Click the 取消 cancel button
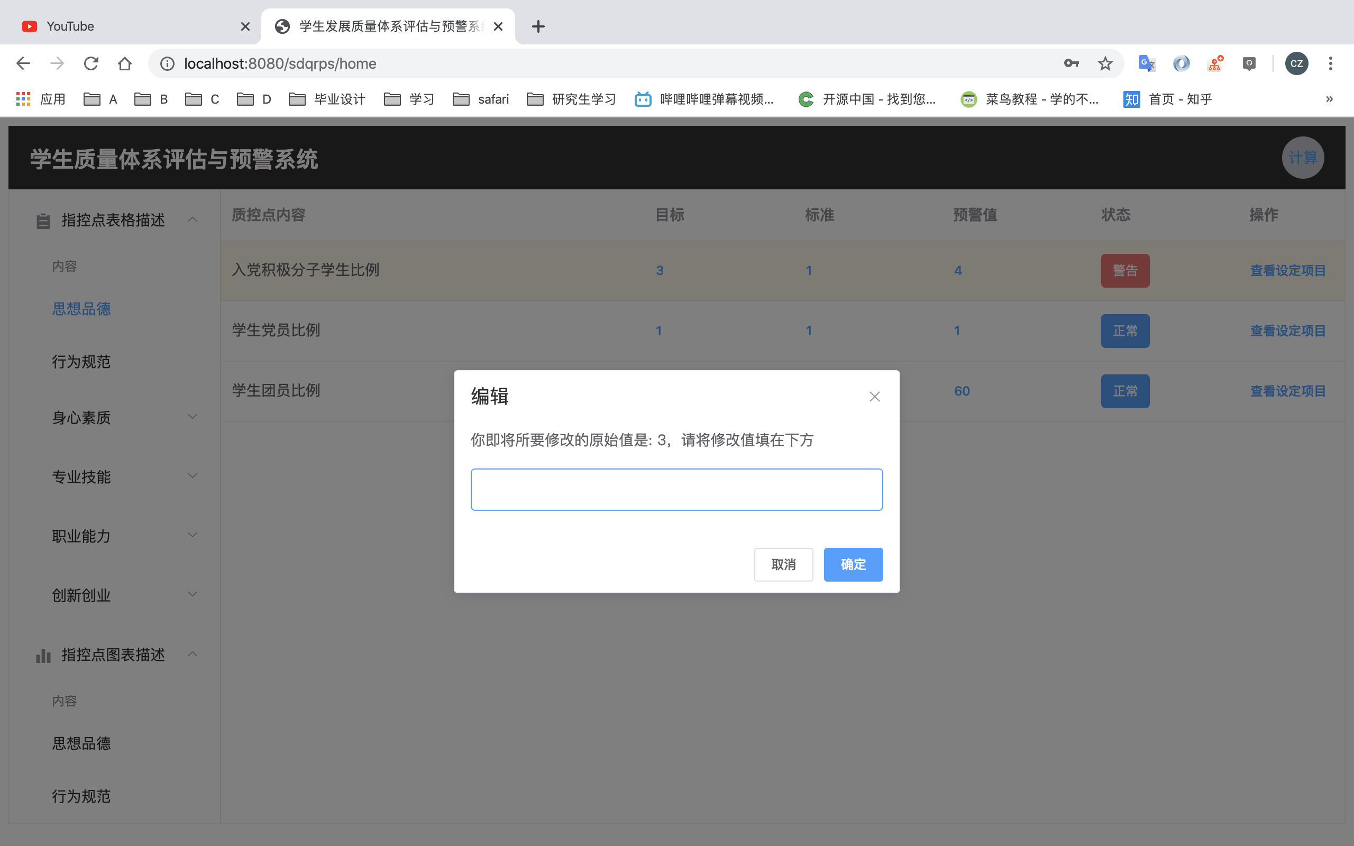 click(x=783, y=564)
